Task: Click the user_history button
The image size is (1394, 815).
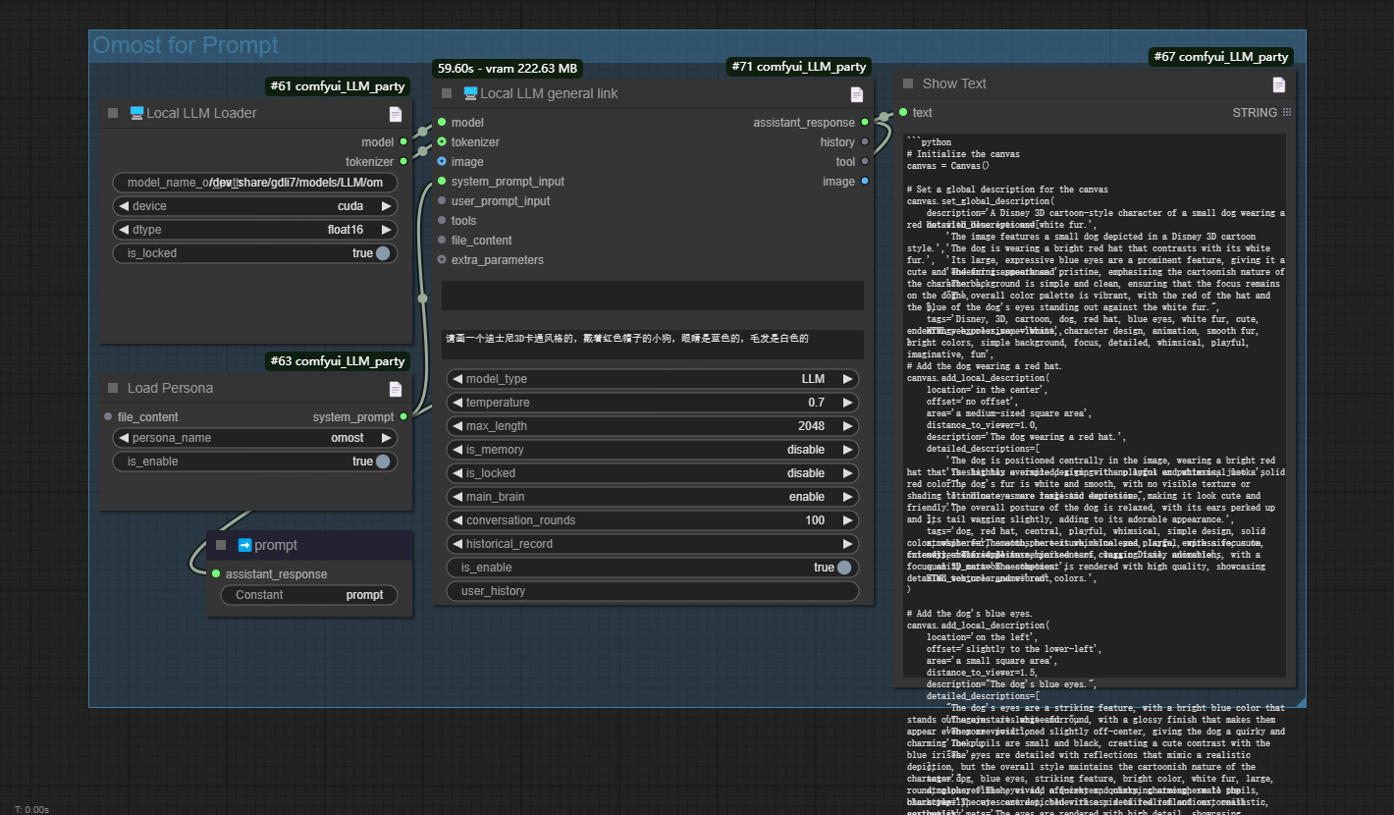Action: (654, 590)
